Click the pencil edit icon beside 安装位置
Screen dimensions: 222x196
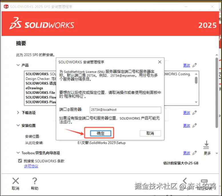pos(195,126)
